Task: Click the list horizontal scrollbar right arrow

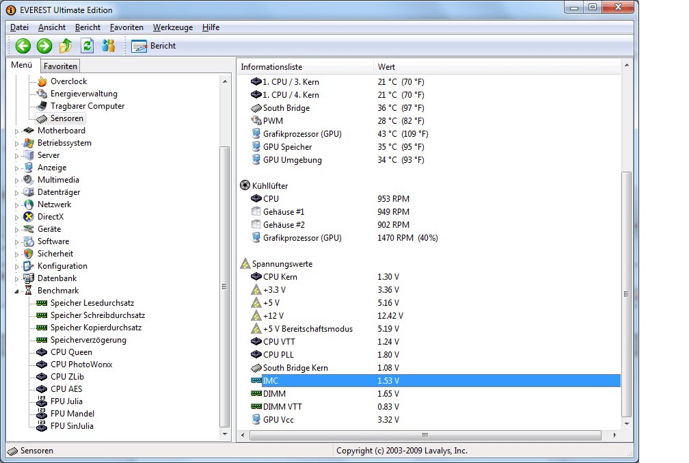Action: click(x=614, y=435)
